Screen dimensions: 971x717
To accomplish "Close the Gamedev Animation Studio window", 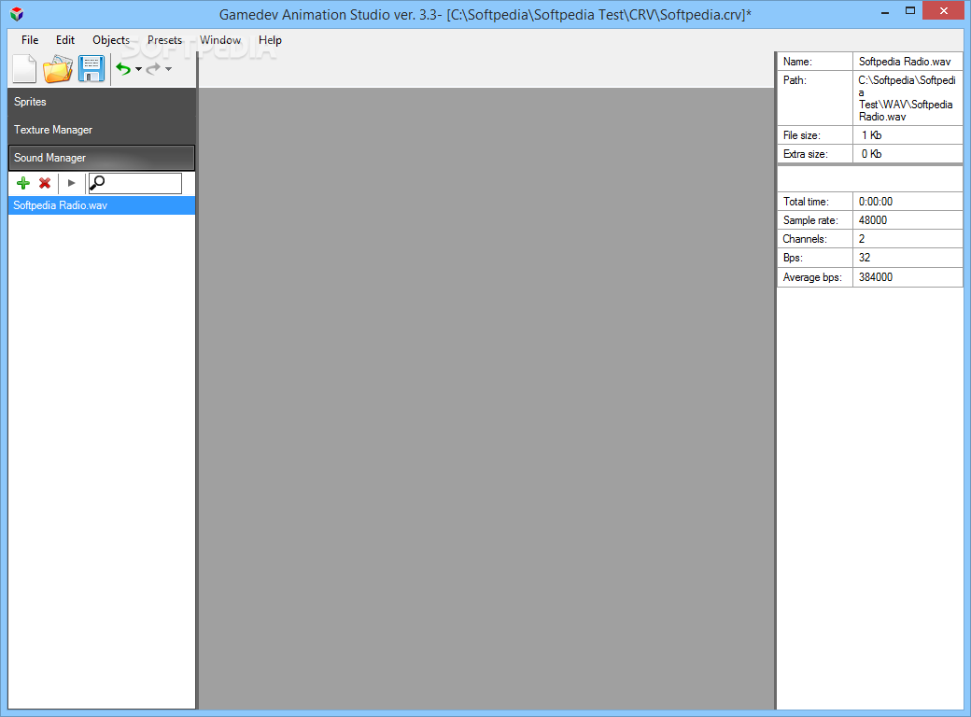I will [x=944, y=10].
